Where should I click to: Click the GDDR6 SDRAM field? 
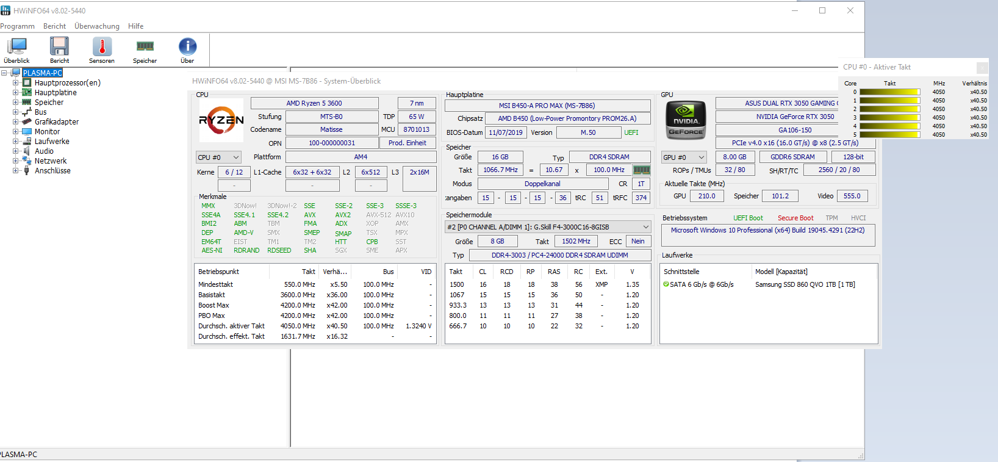coord(792,157)
